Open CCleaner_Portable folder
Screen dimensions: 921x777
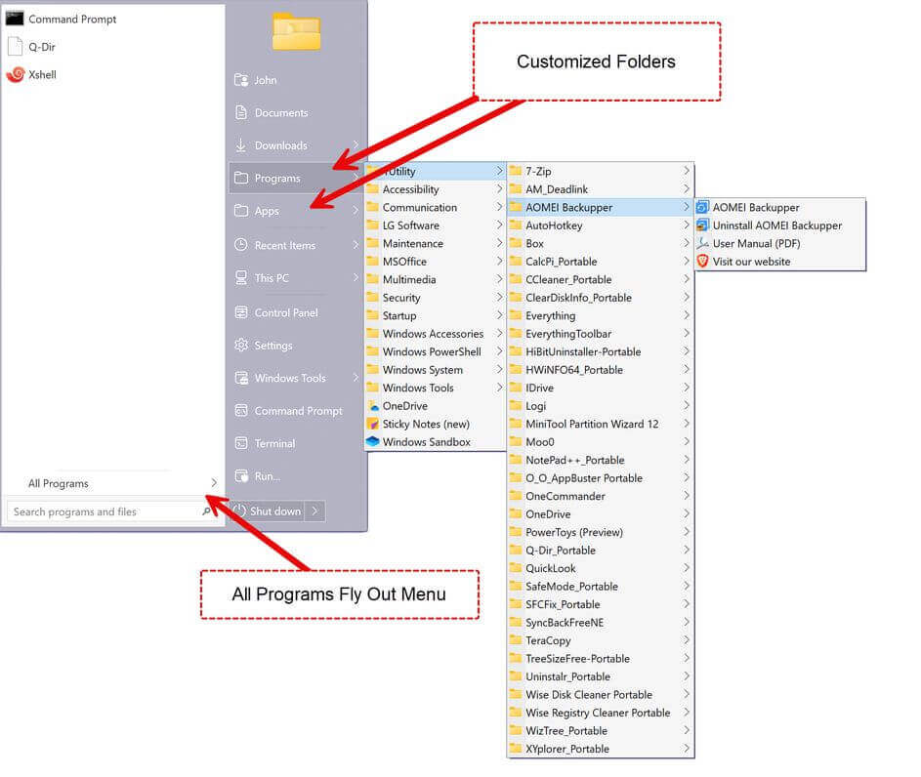(601, 279)
